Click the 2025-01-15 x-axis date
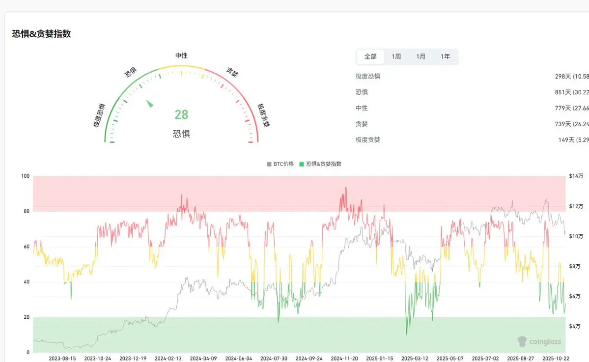This screenshot has height=362, width=589. pyautogui.click(x=380, y=359)
